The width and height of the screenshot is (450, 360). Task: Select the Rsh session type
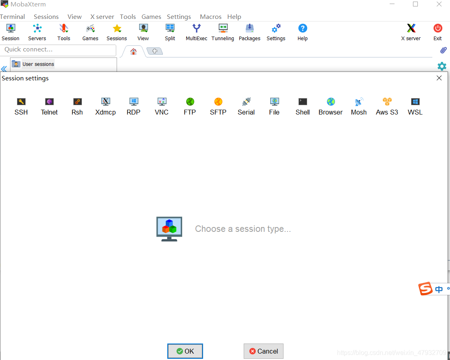pos(77,106)
